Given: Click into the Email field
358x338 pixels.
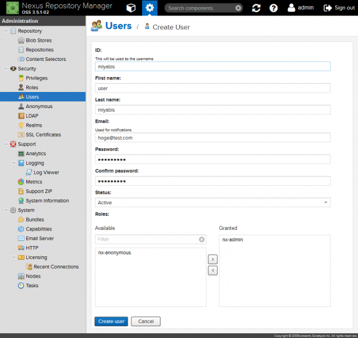Looking at the screenshot, I should [x=212, y=137].
